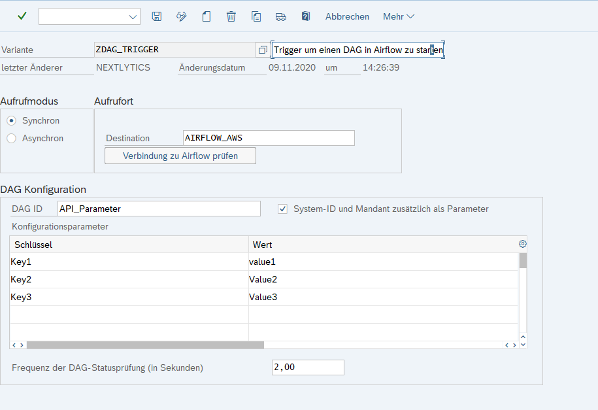Click the create new page icon
The image size is (598, 410).
206,16
